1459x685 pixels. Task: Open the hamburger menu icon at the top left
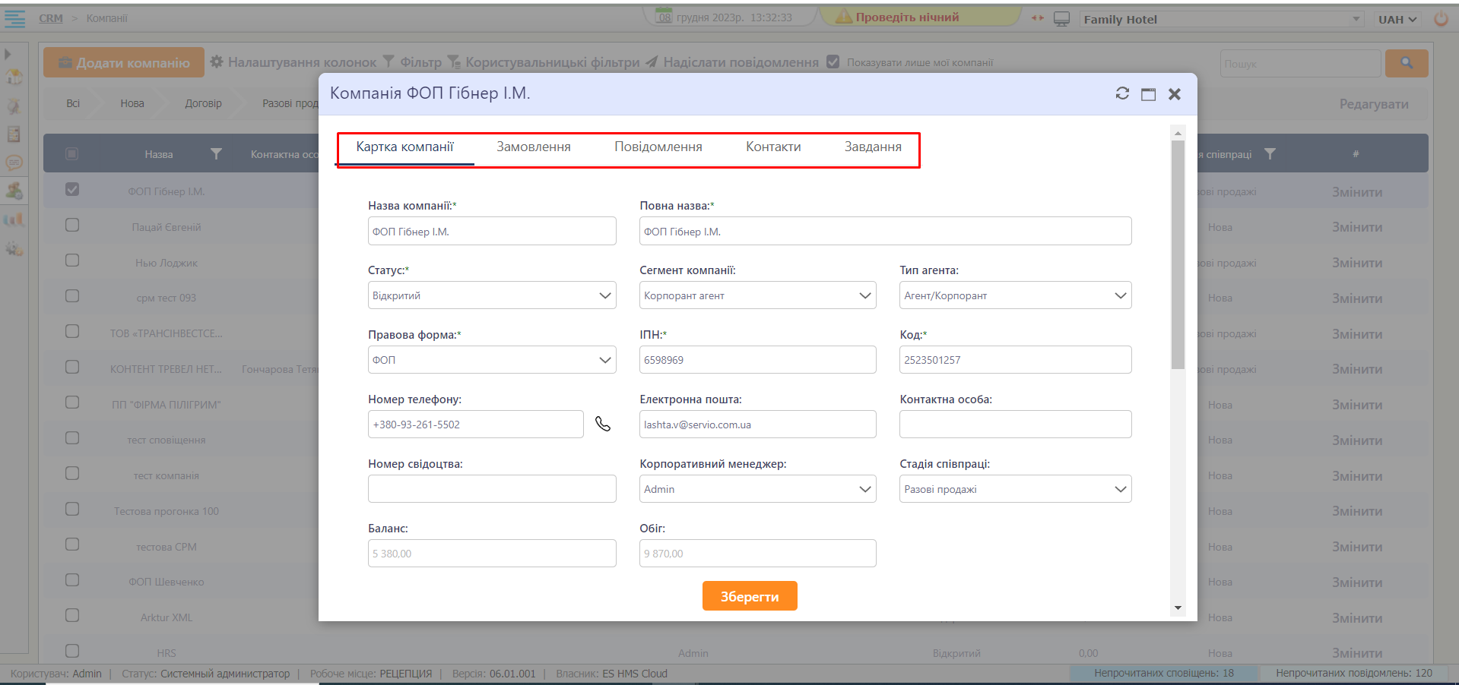14,19
